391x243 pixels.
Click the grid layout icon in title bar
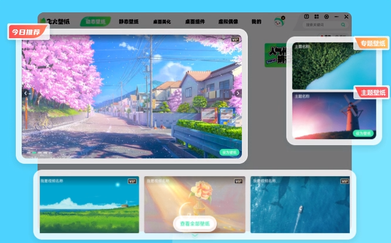pos(316,17)
